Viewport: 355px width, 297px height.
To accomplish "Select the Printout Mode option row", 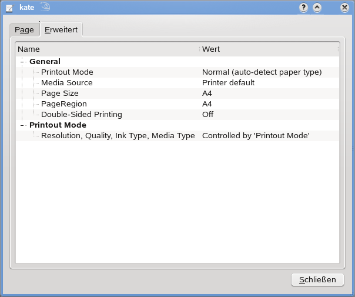I will click(177, 72).
